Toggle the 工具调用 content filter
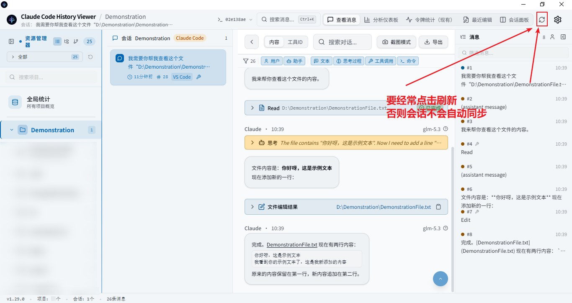This screenshot has width=572, height=303. [x=380, y=61]
